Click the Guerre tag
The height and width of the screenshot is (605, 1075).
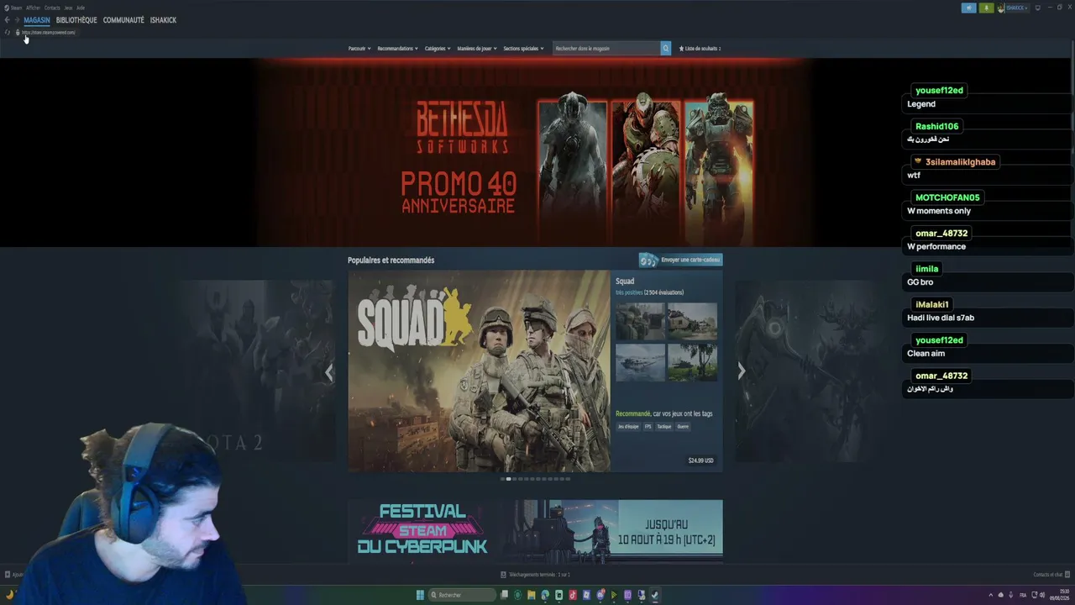pyautogui.click(x=683, y=427)
